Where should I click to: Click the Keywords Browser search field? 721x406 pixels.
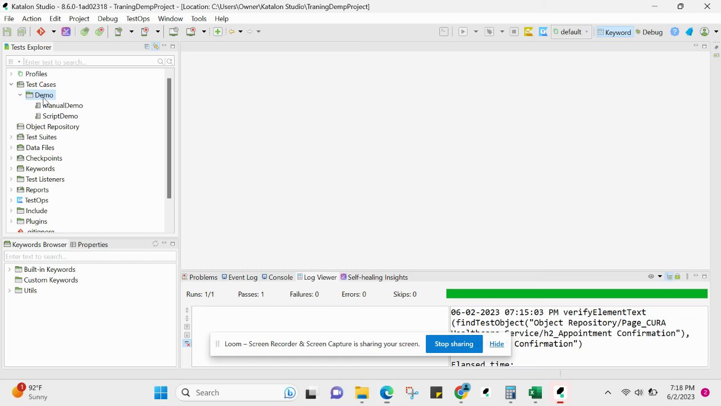(x=90, y=257)
